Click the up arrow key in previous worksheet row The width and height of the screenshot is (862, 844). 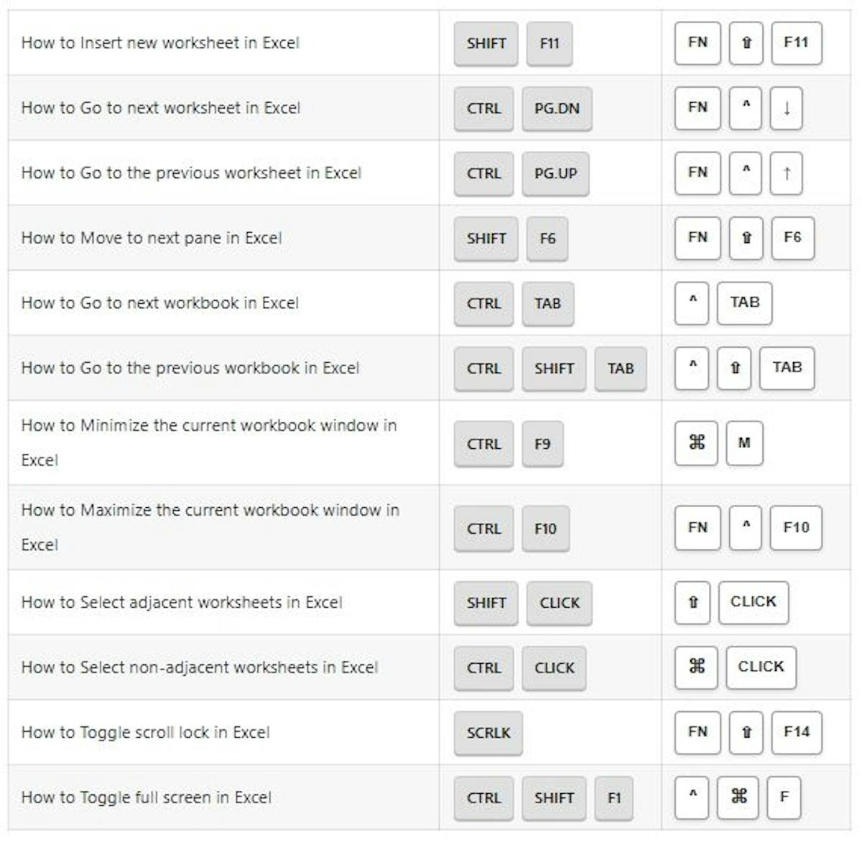tap(786, 173)
